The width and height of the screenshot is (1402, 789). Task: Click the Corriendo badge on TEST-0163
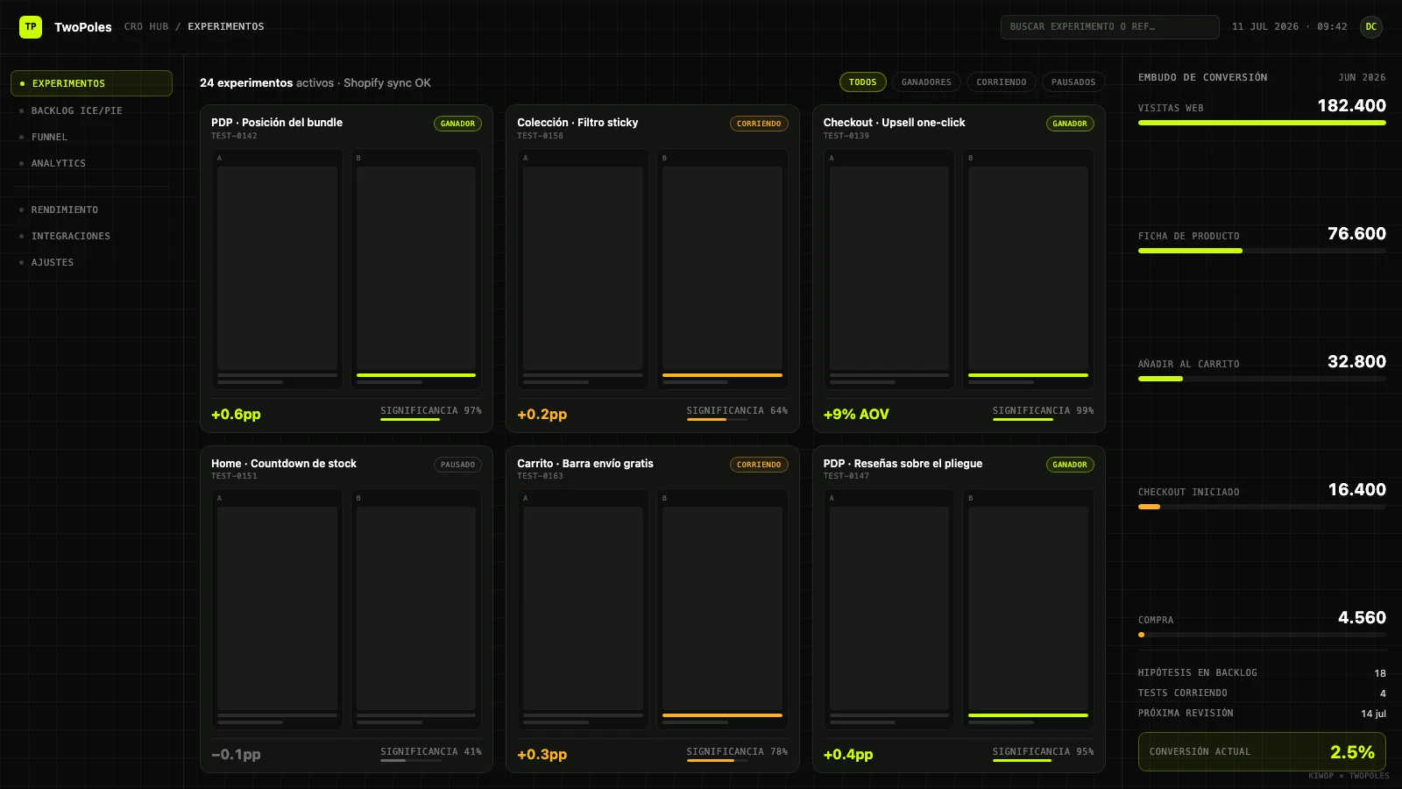759,465
